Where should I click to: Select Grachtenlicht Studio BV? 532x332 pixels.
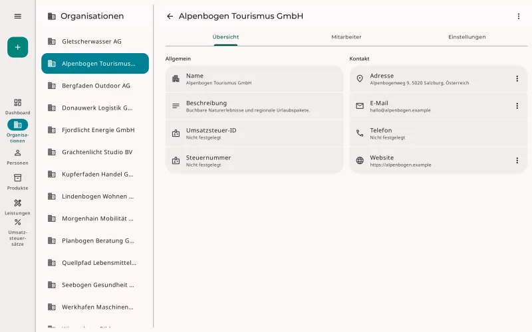coord(95,152)
